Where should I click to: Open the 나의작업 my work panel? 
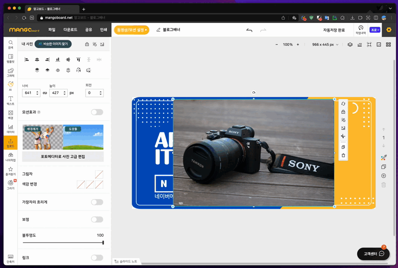[10, 157]
